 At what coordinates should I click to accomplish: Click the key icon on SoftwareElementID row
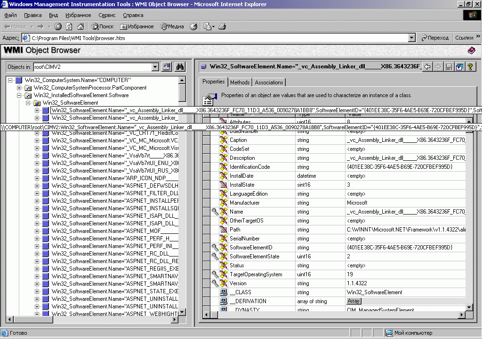point(215,247)
